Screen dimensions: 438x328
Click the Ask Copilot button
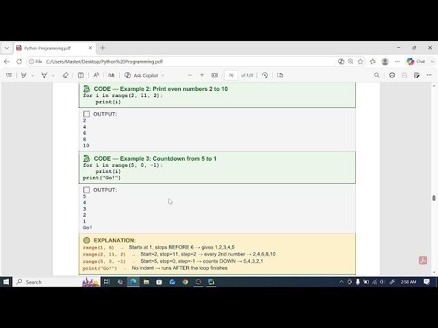click(142, 75)
